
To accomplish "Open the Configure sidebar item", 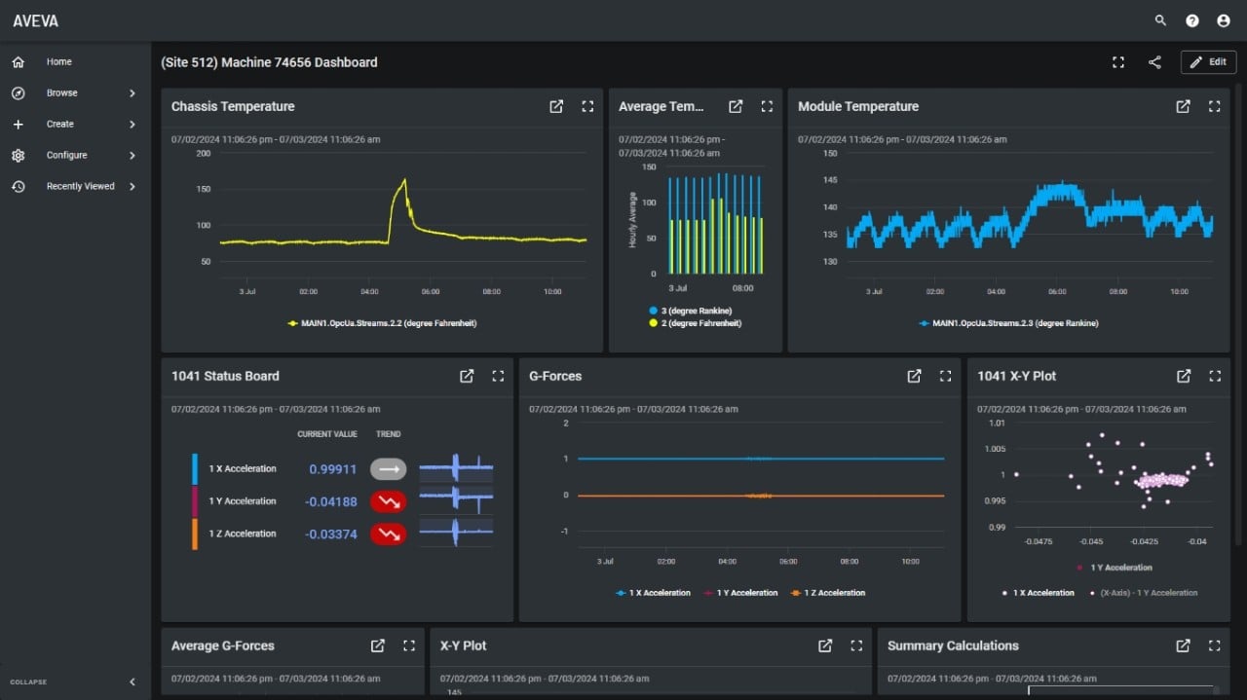I will [66, 156].
